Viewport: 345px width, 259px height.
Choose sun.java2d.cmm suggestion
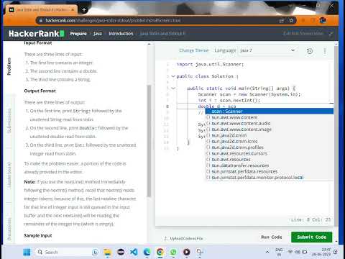270,135
